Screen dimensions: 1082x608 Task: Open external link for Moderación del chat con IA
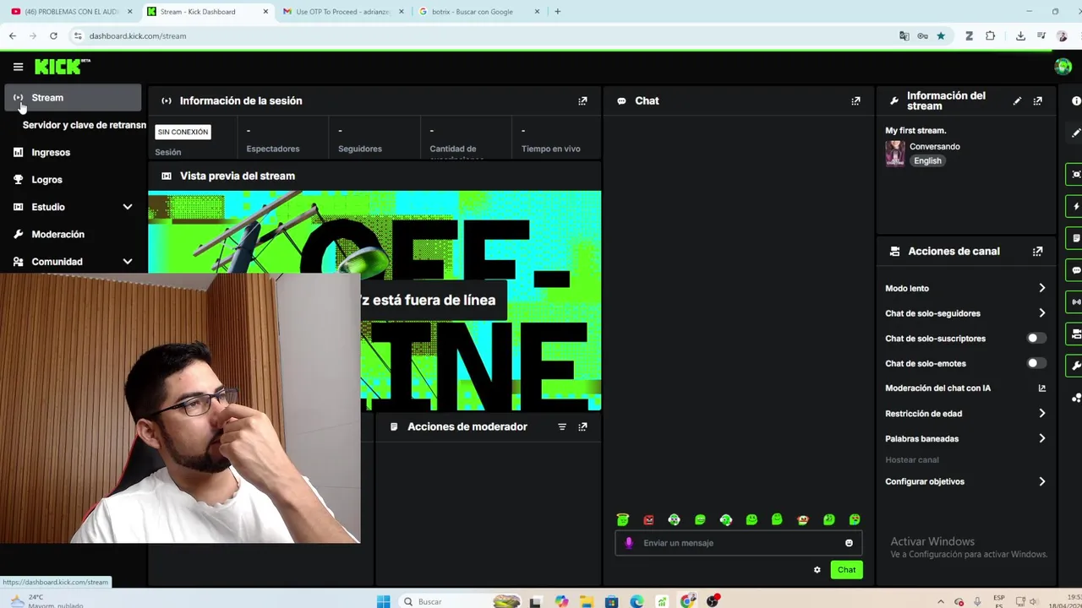pyautogui.click(x=1041, y=388)
